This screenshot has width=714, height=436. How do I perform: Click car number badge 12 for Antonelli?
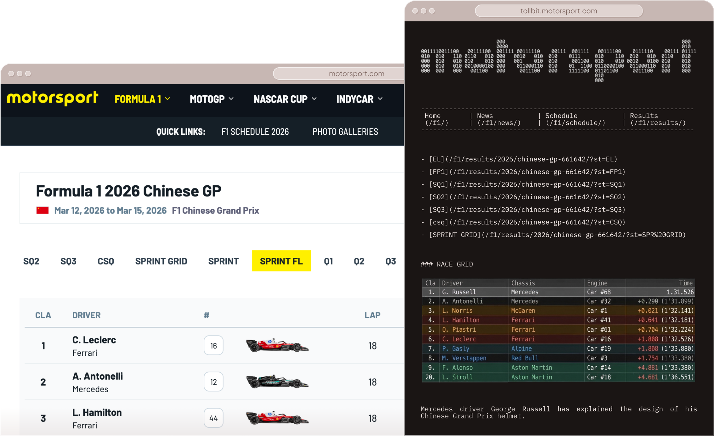pyautogui.click(x=213, y=382)
